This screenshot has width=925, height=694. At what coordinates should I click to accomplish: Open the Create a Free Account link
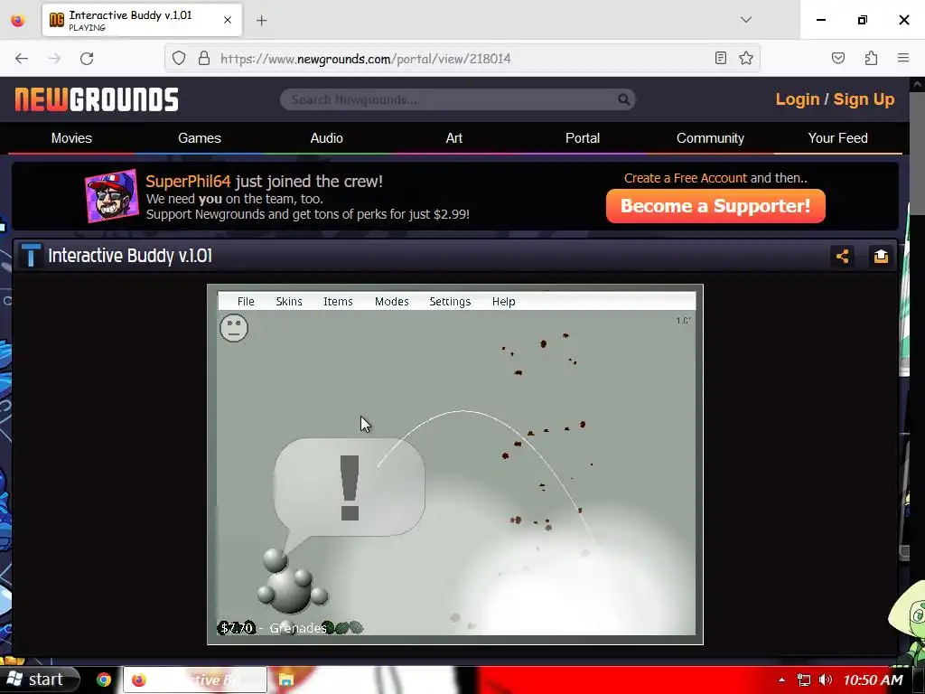pos(686,178)
